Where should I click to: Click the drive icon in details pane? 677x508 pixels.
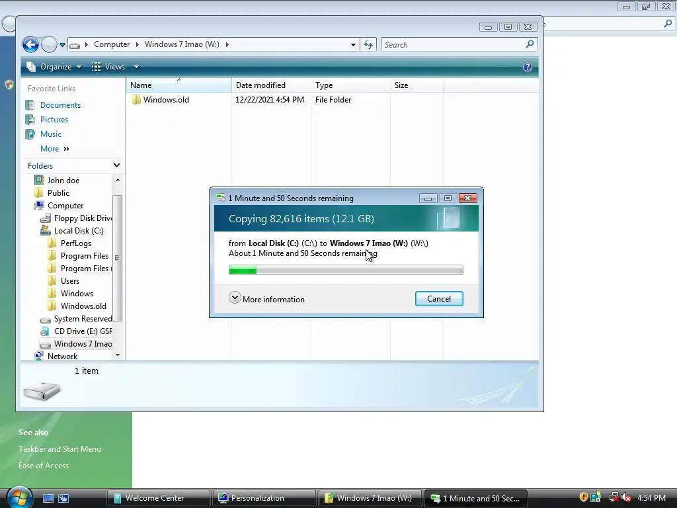(x=42, y=391)
